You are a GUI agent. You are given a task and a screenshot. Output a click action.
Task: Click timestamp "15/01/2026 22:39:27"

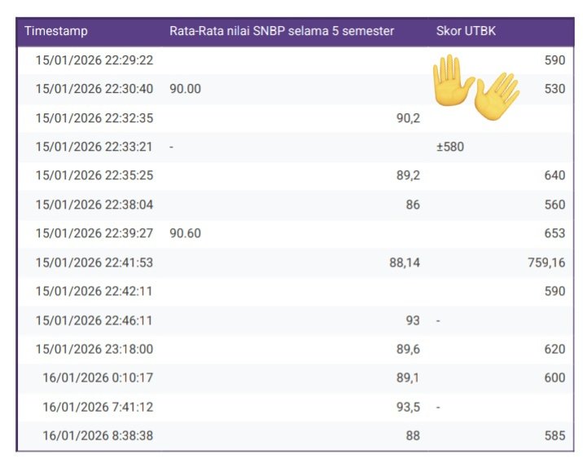point(94,233)
